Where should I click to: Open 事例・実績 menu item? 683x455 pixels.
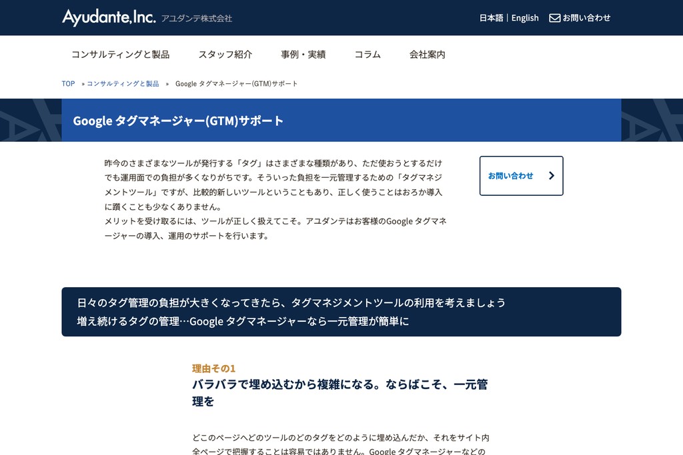tap(303, 55)
